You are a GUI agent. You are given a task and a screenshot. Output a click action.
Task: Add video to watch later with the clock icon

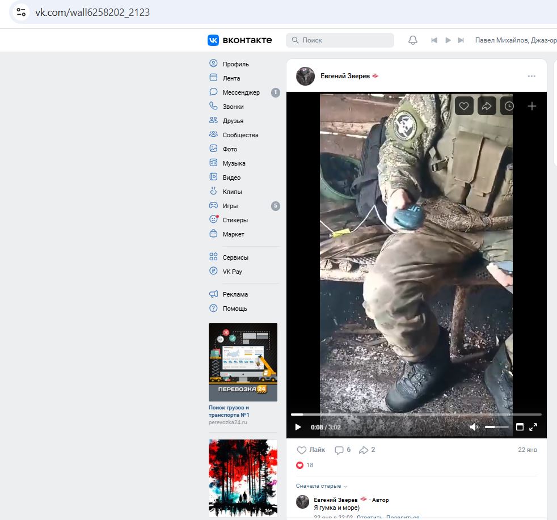click(508, 106)
